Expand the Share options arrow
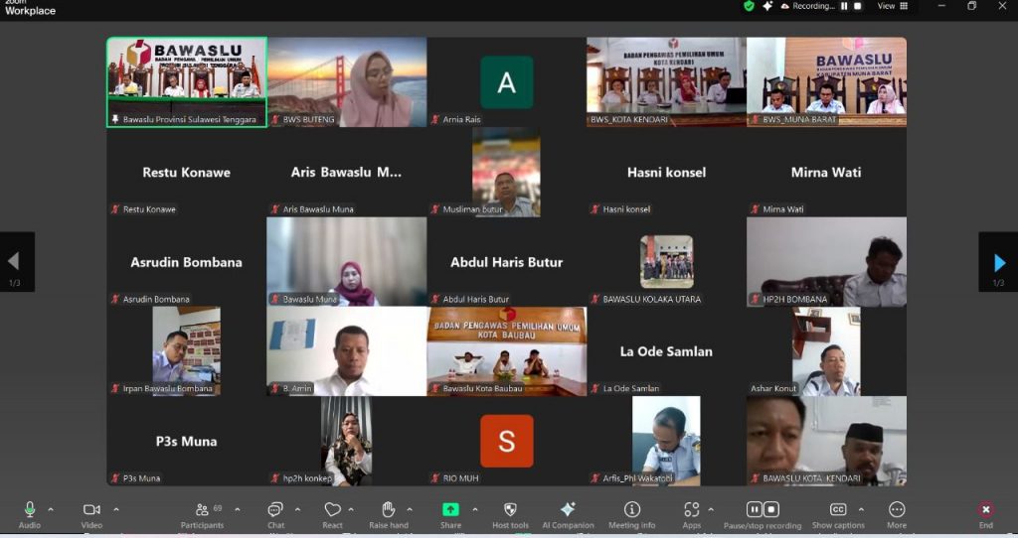 click(x=475, y=509)
